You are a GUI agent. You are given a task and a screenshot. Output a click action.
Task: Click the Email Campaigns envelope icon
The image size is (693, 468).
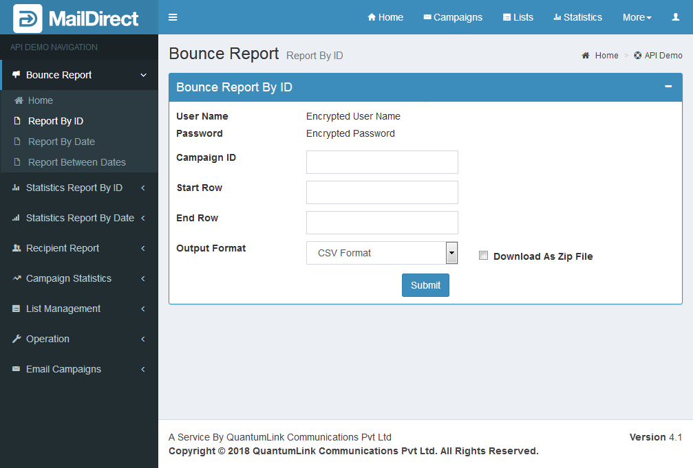[x=17, y=369]
